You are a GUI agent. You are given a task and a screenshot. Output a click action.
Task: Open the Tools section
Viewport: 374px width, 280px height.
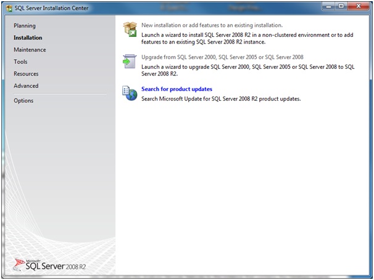pos(20,62)
